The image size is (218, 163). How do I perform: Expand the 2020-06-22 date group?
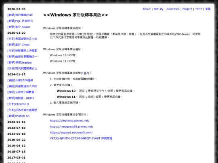click(17, 140)
